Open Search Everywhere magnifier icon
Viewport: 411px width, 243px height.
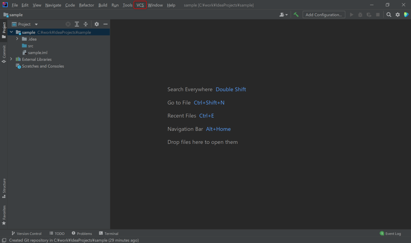(389, 15)
